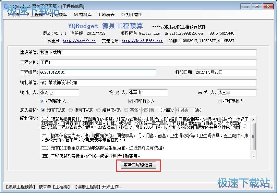Focus the 建设单位 input field
The width and height of the screenshot is (277, 193).
coord(148,53)
